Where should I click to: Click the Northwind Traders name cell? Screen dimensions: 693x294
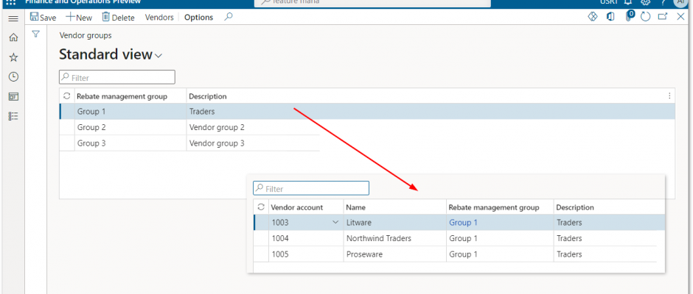394,238
